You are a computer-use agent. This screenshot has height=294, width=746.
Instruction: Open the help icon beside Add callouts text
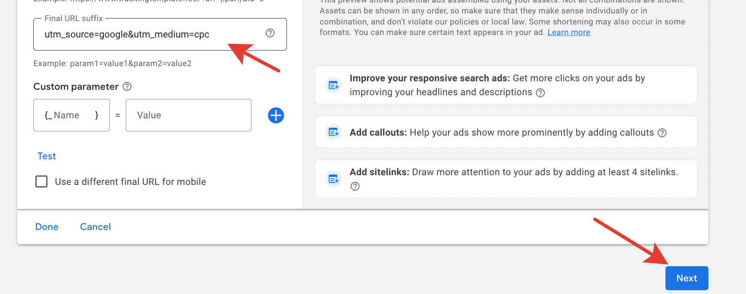[x=662, y=133]
